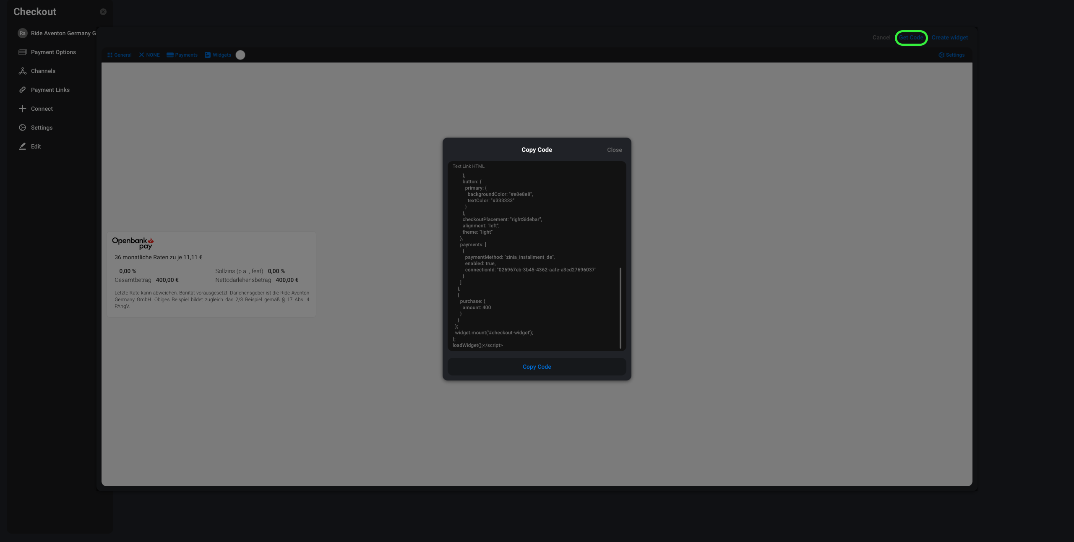Image resolution: width=1074 pixels, height=542 pixels.
Task: Click Gesamtbetrag 400,00 € value
Action: pyautogui.click(x=167, y=280)
